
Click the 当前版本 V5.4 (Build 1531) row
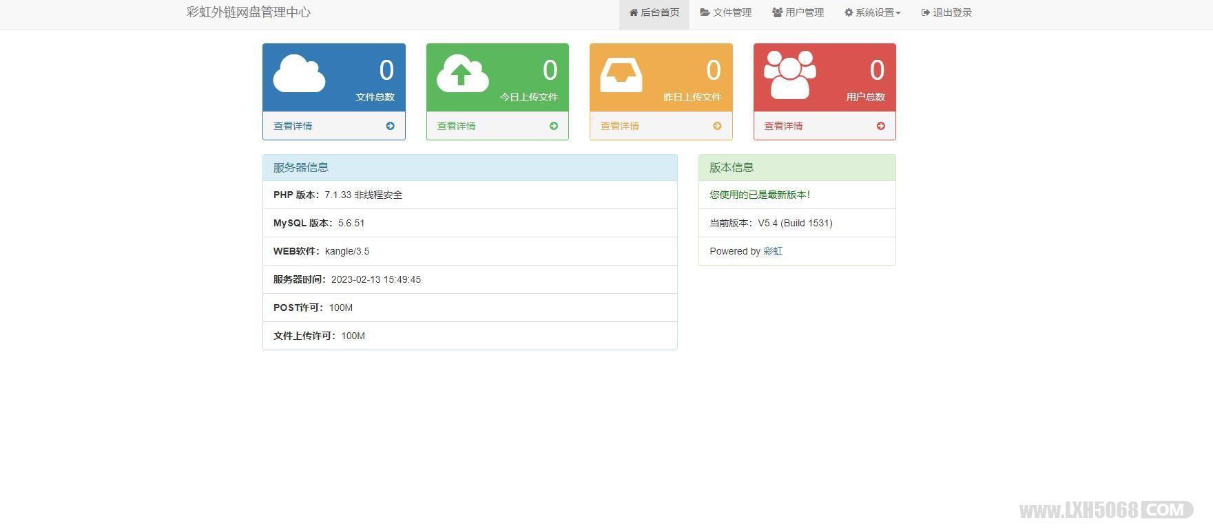tap(797, 223)
